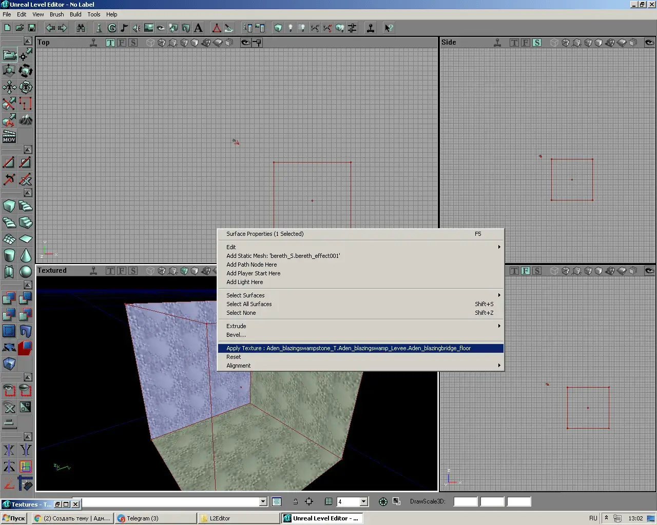Click the CSG Add brush icon
657x525 pixels.
pos(9,298)
